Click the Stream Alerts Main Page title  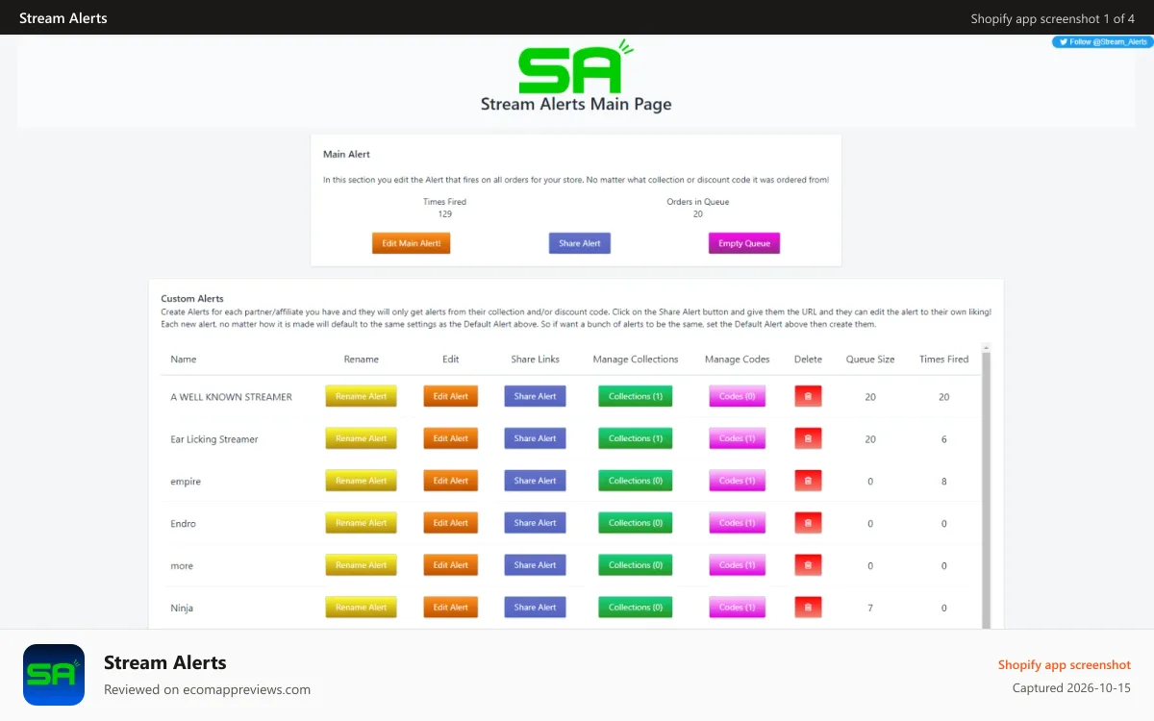coord(576,104)
